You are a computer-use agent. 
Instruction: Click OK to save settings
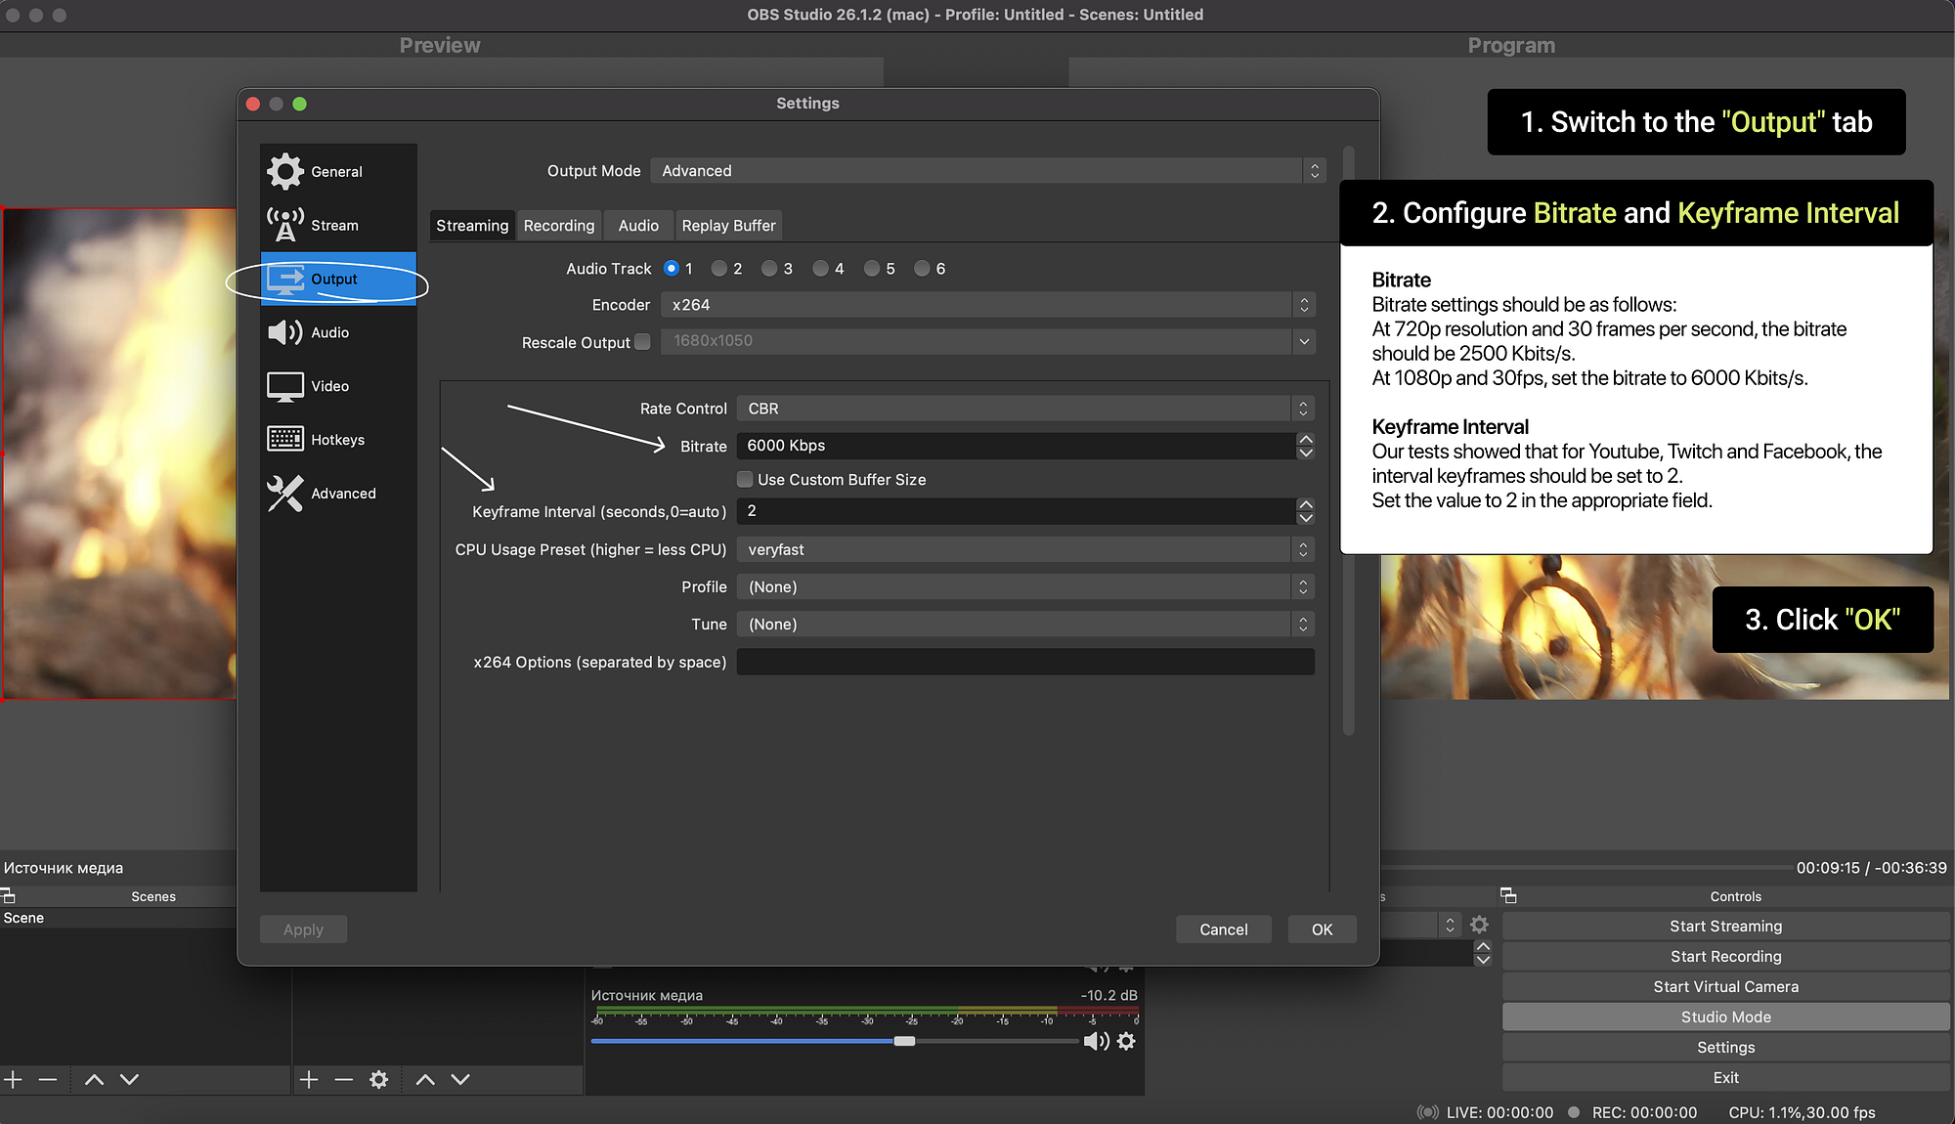tap(1322, 929)
